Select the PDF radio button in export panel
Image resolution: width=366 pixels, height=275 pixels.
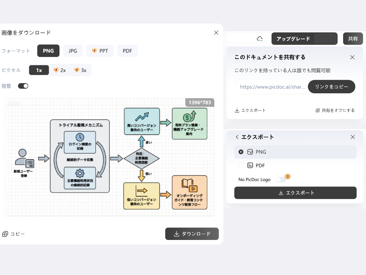(x=241, y=165)
